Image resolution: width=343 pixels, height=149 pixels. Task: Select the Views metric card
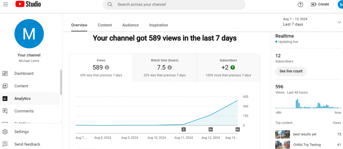click(x=101, y=68)
